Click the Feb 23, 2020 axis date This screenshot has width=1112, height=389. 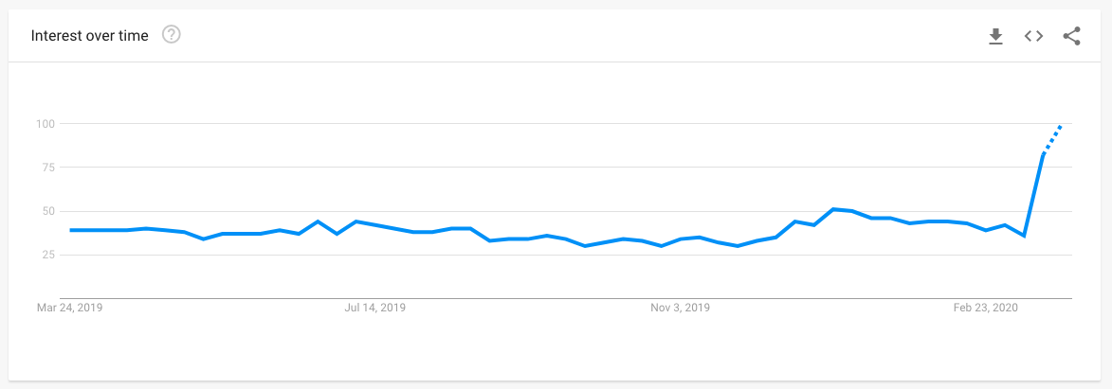pyautogui.click(x=986, y=309)
